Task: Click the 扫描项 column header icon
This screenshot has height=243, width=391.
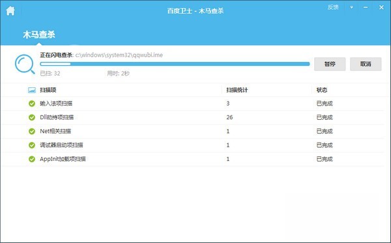Action: coord(32,90)
